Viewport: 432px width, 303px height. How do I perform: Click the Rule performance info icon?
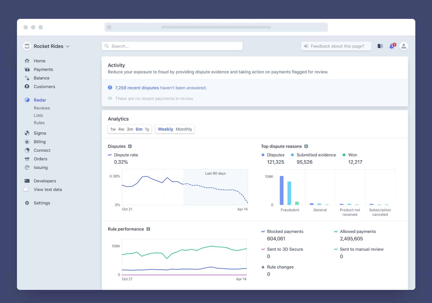coord(148,229)
